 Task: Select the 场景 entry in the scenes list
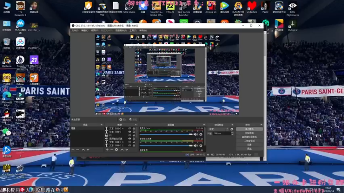tap(87, 129)
